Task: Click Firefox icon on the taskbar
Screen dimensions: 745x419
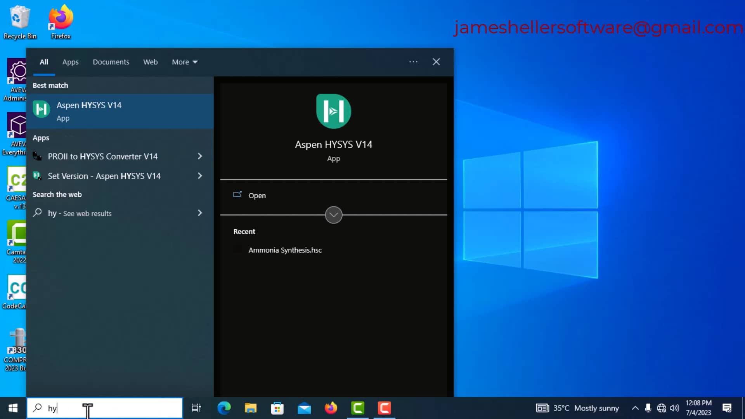Action: pyautogui.click(x=331, y=408)
